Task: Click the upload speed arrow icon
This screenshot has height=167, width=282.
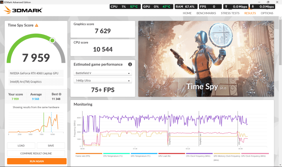Action: coord(226,7)
